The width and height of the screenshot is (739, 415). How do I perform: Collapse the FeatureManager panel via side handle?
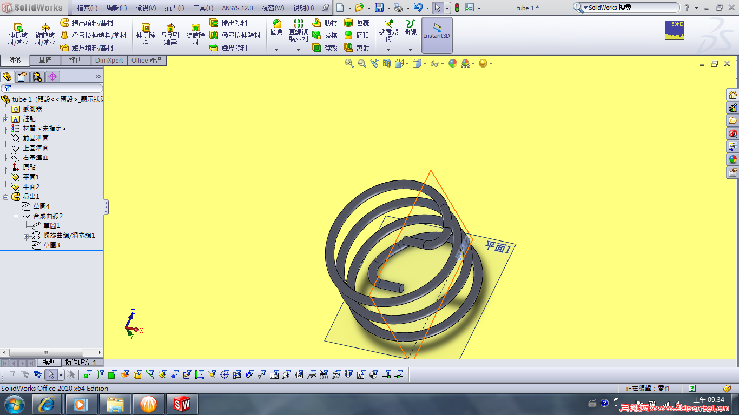point(107,207)
